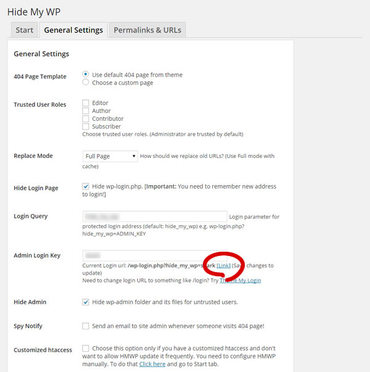Enable Spy Notify email checkbox
This screenshot has width=370, height=372.
point(86,326)
